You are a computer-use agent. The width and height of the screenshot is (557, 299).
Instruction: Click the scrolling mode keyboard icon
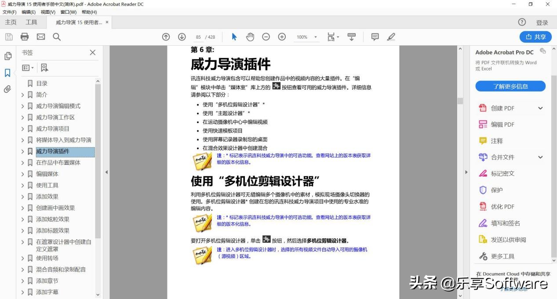click(x=352, y=37)
